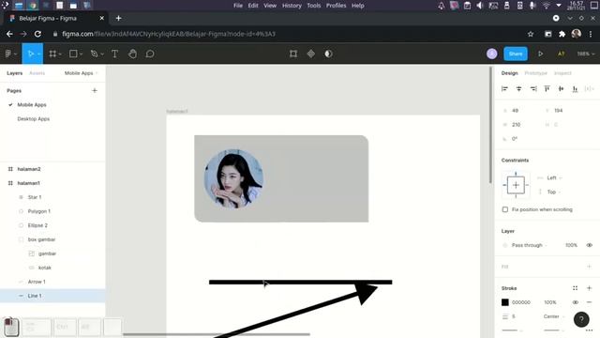Edit the X position field
Screen dimensions: 600x338
[519, 111]
